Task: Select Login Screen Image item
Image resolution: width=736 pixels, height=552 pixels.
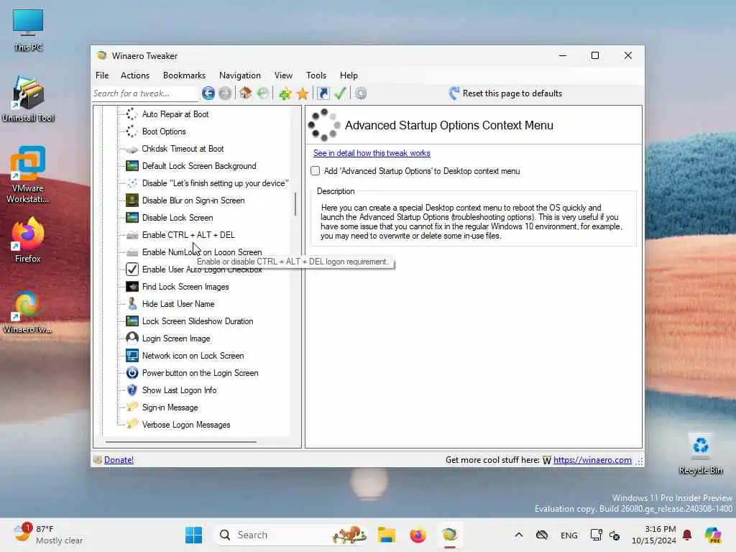Action: point(176,339)
